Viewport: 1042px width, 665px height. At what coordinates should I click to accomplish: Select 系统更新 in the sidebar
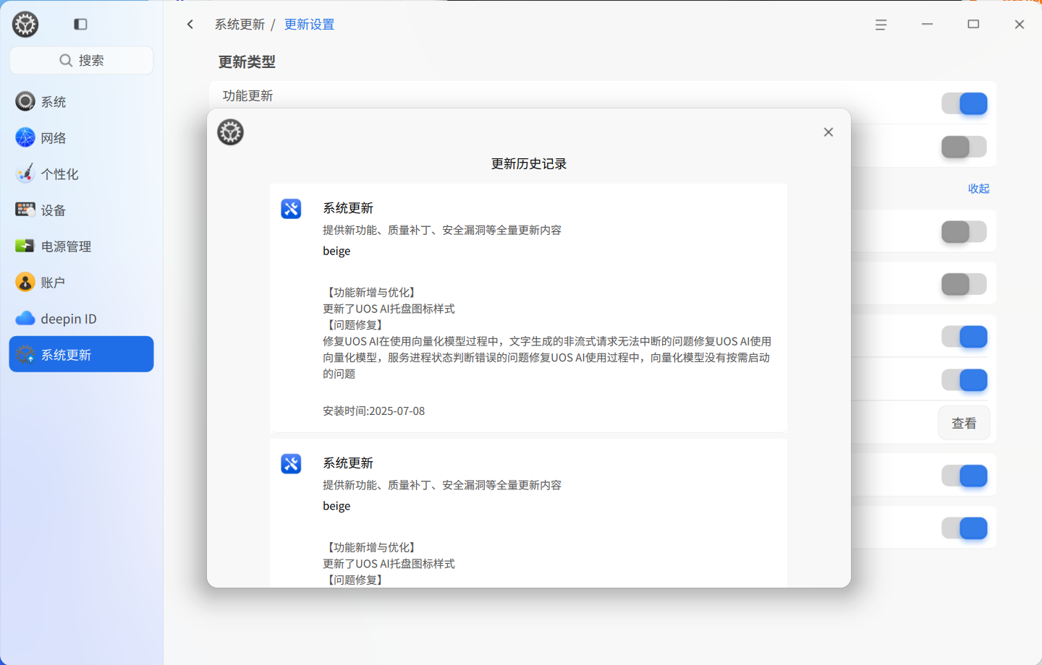81,354
